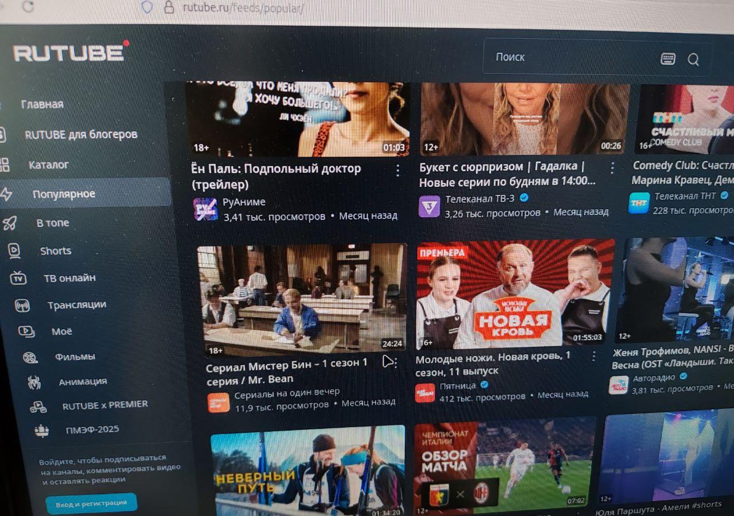This screenshot has height=516, width=734.
Task: Open RUTUBE для блогеров section
Action: (81, 135)
